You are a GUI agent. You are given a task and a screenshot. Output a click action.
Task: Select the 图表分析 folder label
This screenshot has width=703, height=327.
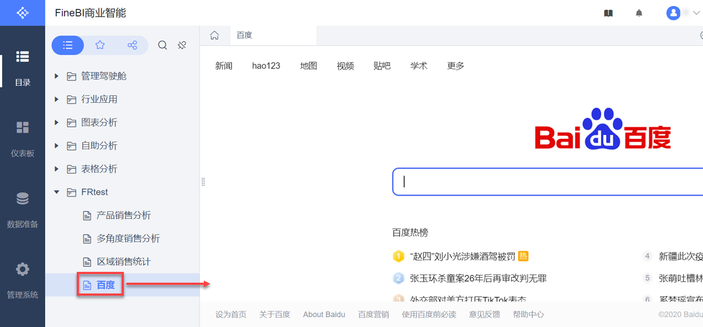(100, 123)
